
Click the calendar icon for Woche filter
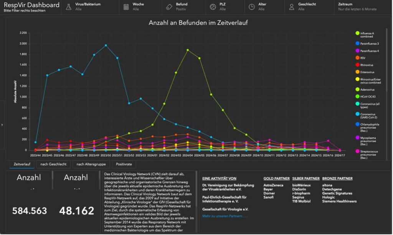point(126,7)
